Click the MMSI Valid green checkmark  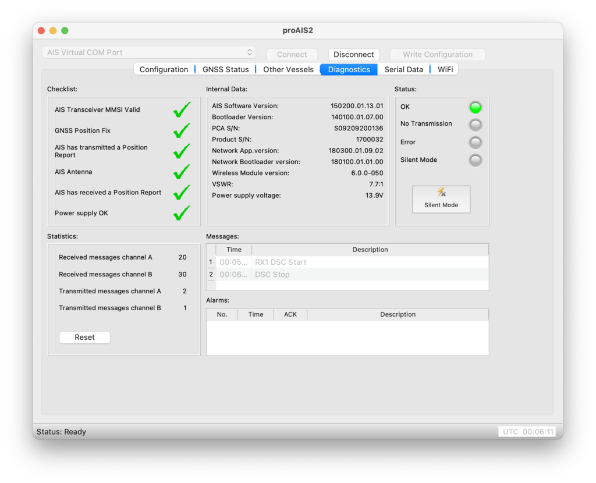182,110
